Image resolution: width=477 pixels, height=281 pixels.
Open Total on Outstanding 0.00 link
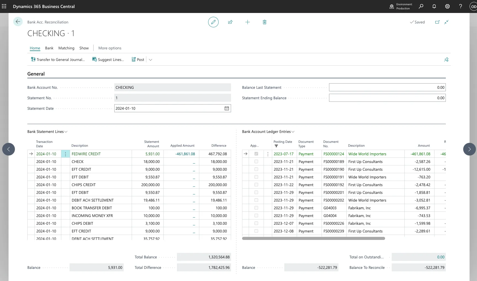[441, 257]
